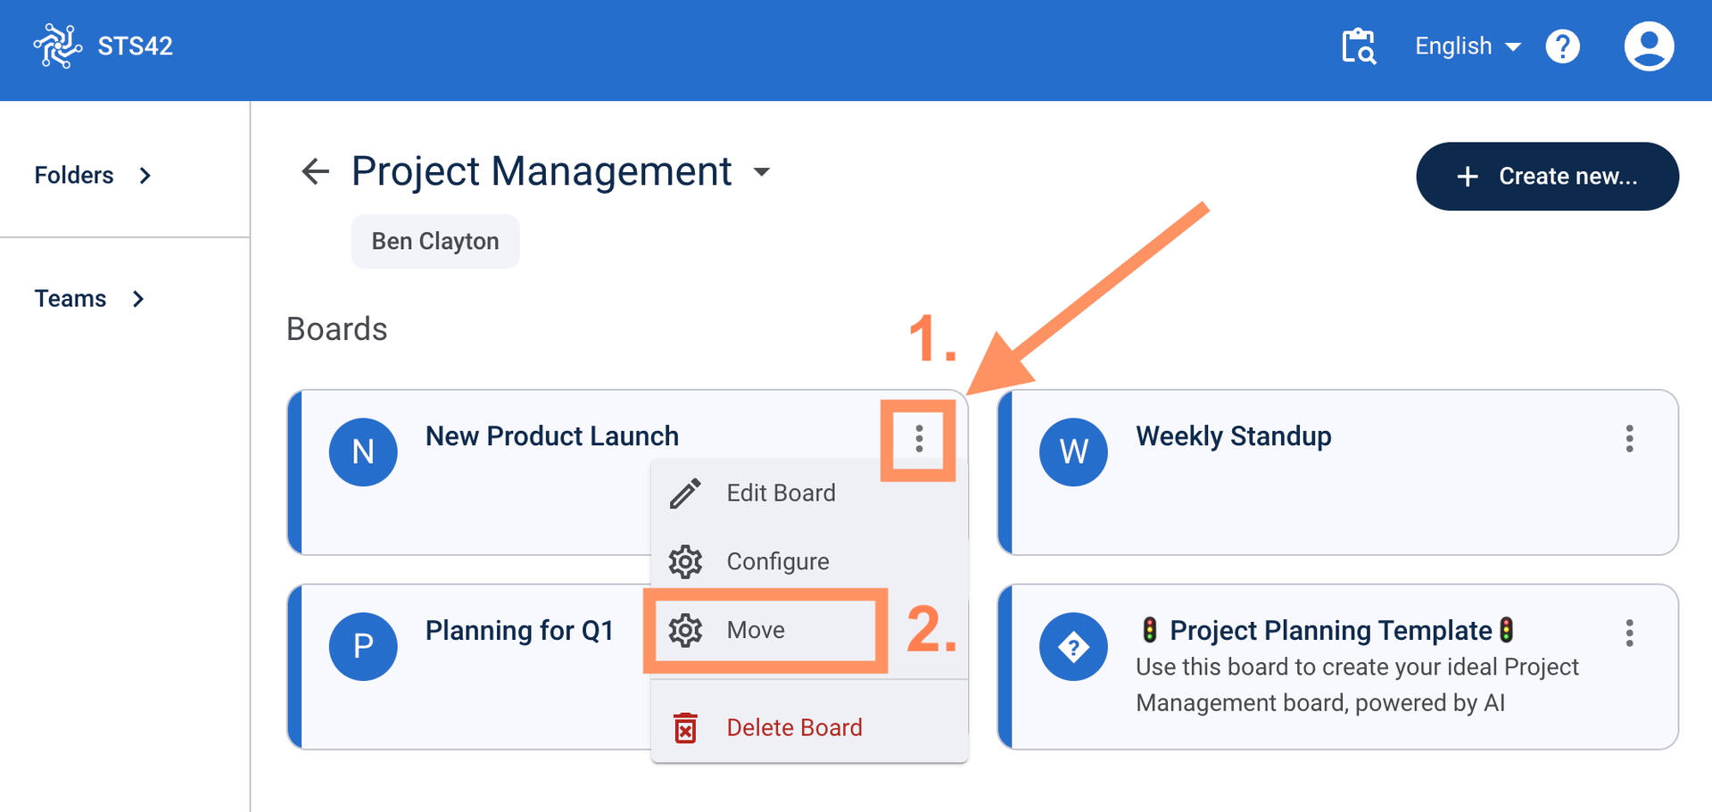Screen dimensions: 1712x812
Task: Expand the Folders section in sidebar
Action: click(x=93, y=176)
